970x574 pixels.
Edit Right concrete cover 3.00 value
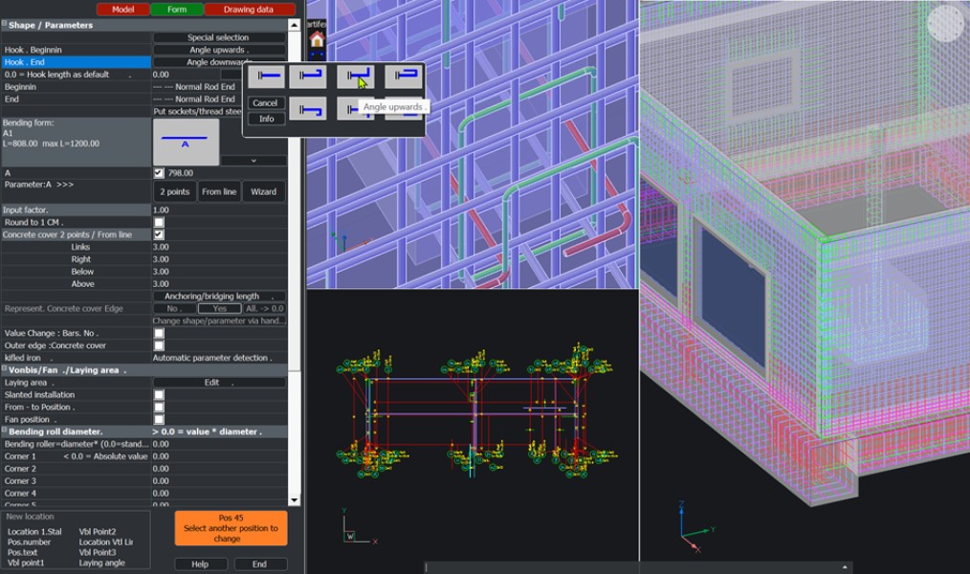point(220,259)
